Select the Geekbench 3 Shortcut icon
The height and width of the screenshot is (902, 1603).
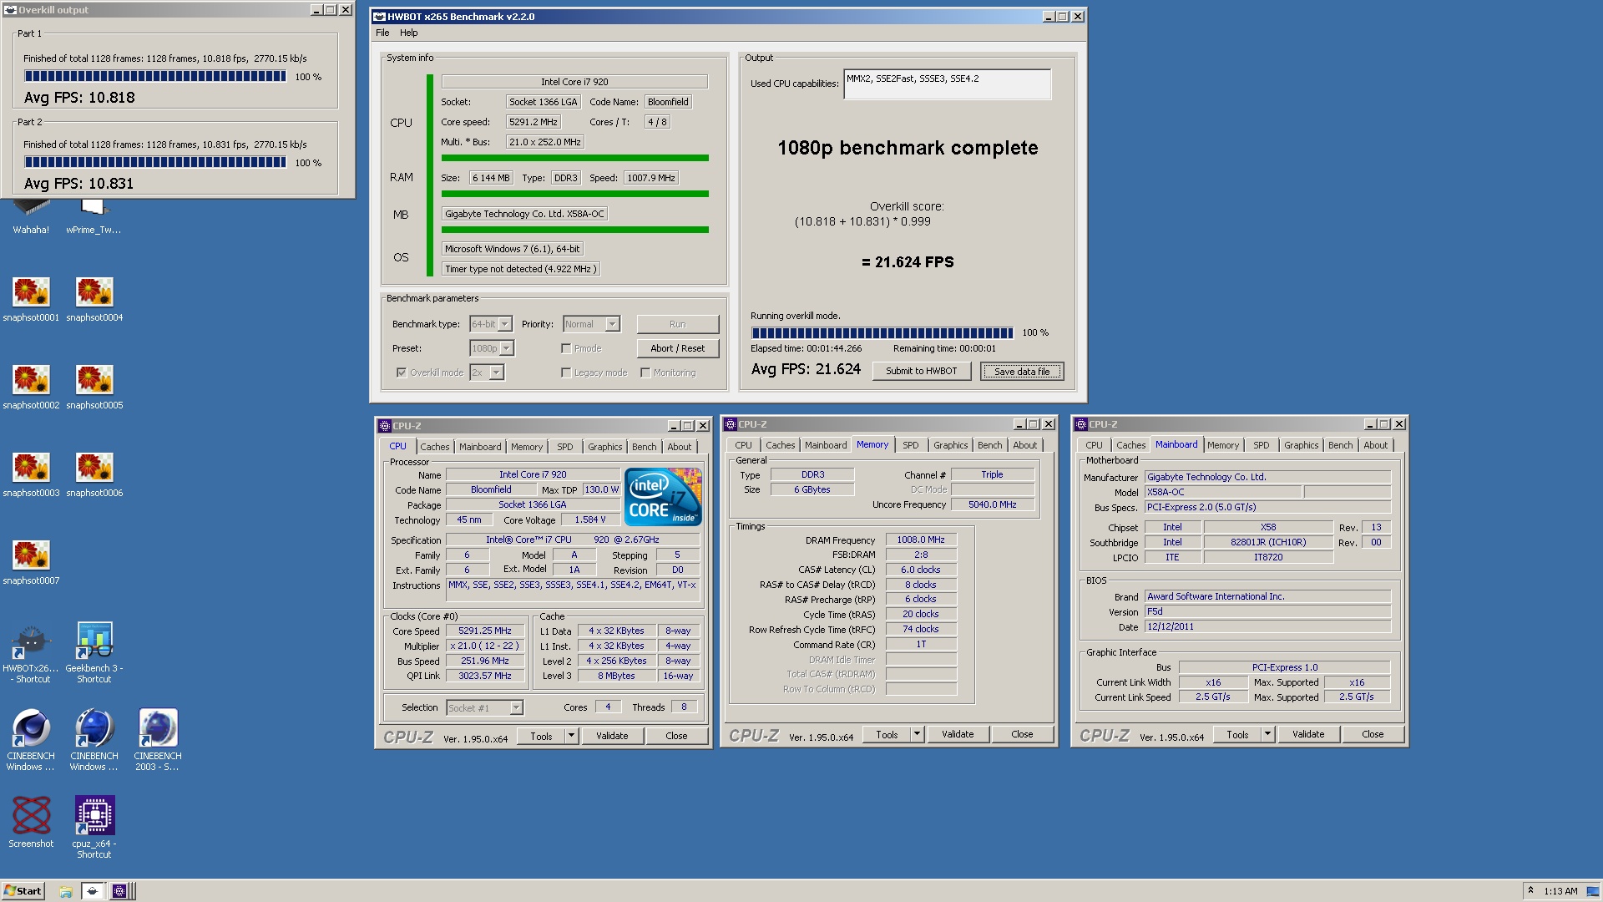click(94, 653)
